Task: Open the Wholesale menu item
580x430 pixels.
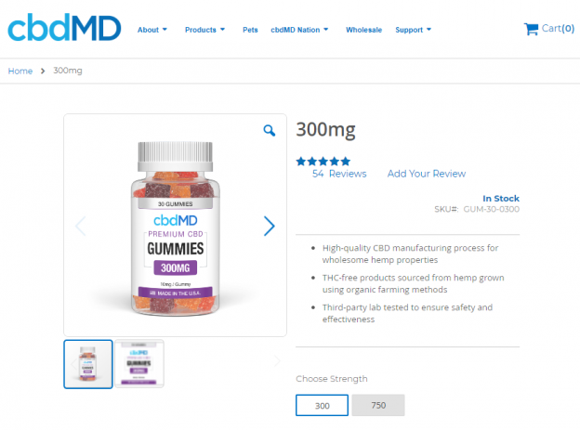Action: click(x=363, y=30)
